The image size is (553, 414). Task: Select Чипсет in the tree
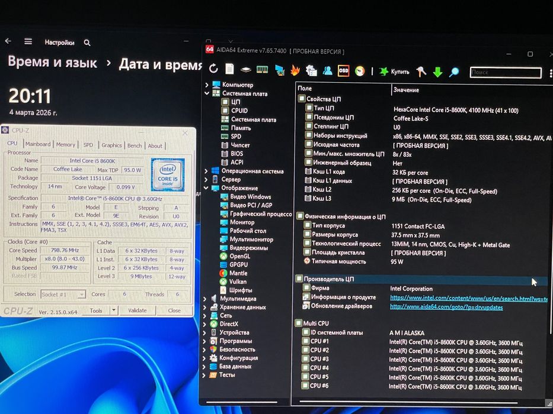[x=235, y=145]
